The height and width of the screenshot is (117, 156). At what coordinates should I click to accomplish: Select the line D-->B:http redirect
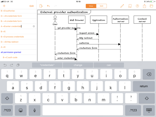[x=18, y=42]
